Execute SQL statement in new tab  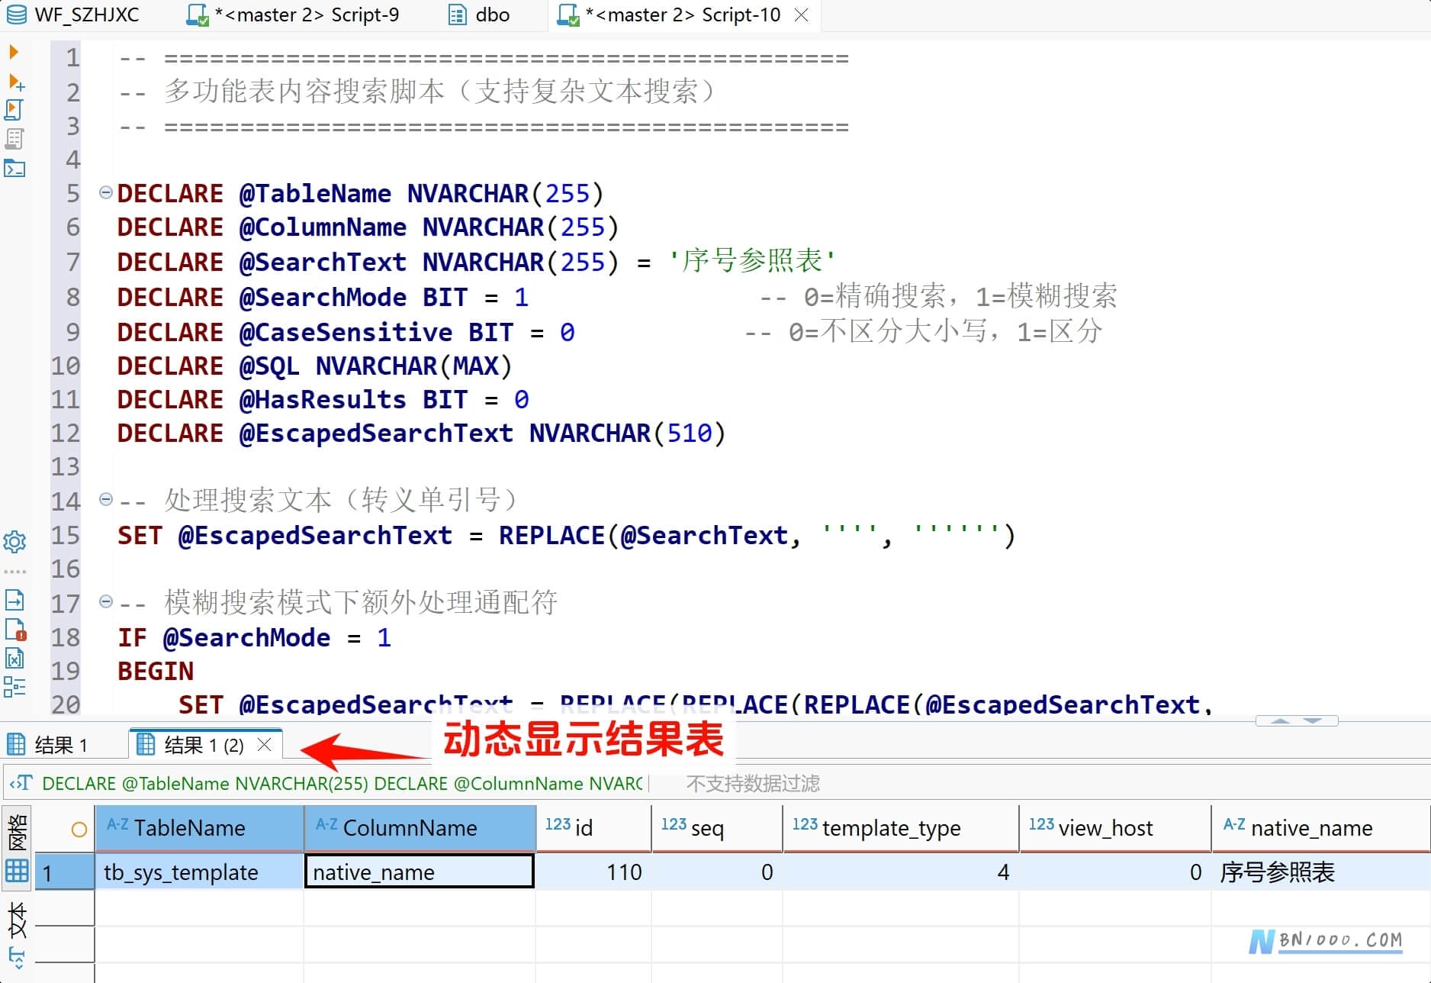pyautogui.click(x=15, y=81)
